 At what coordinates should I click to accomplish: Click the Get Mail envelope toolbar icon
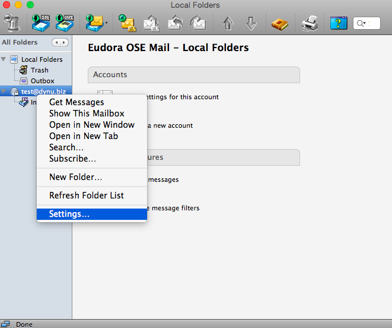click(x=94, y=23)
